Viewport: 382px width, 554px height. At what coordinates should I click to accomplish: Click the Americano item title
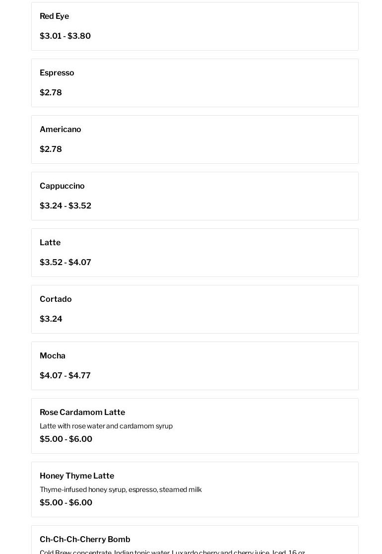(x=61, y=130)
